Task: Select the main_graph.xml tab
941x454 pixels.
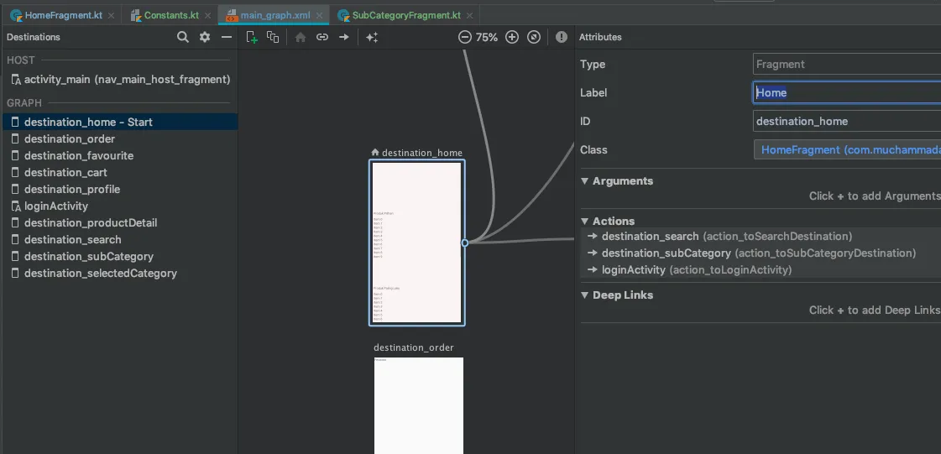Action: point(274,16)
